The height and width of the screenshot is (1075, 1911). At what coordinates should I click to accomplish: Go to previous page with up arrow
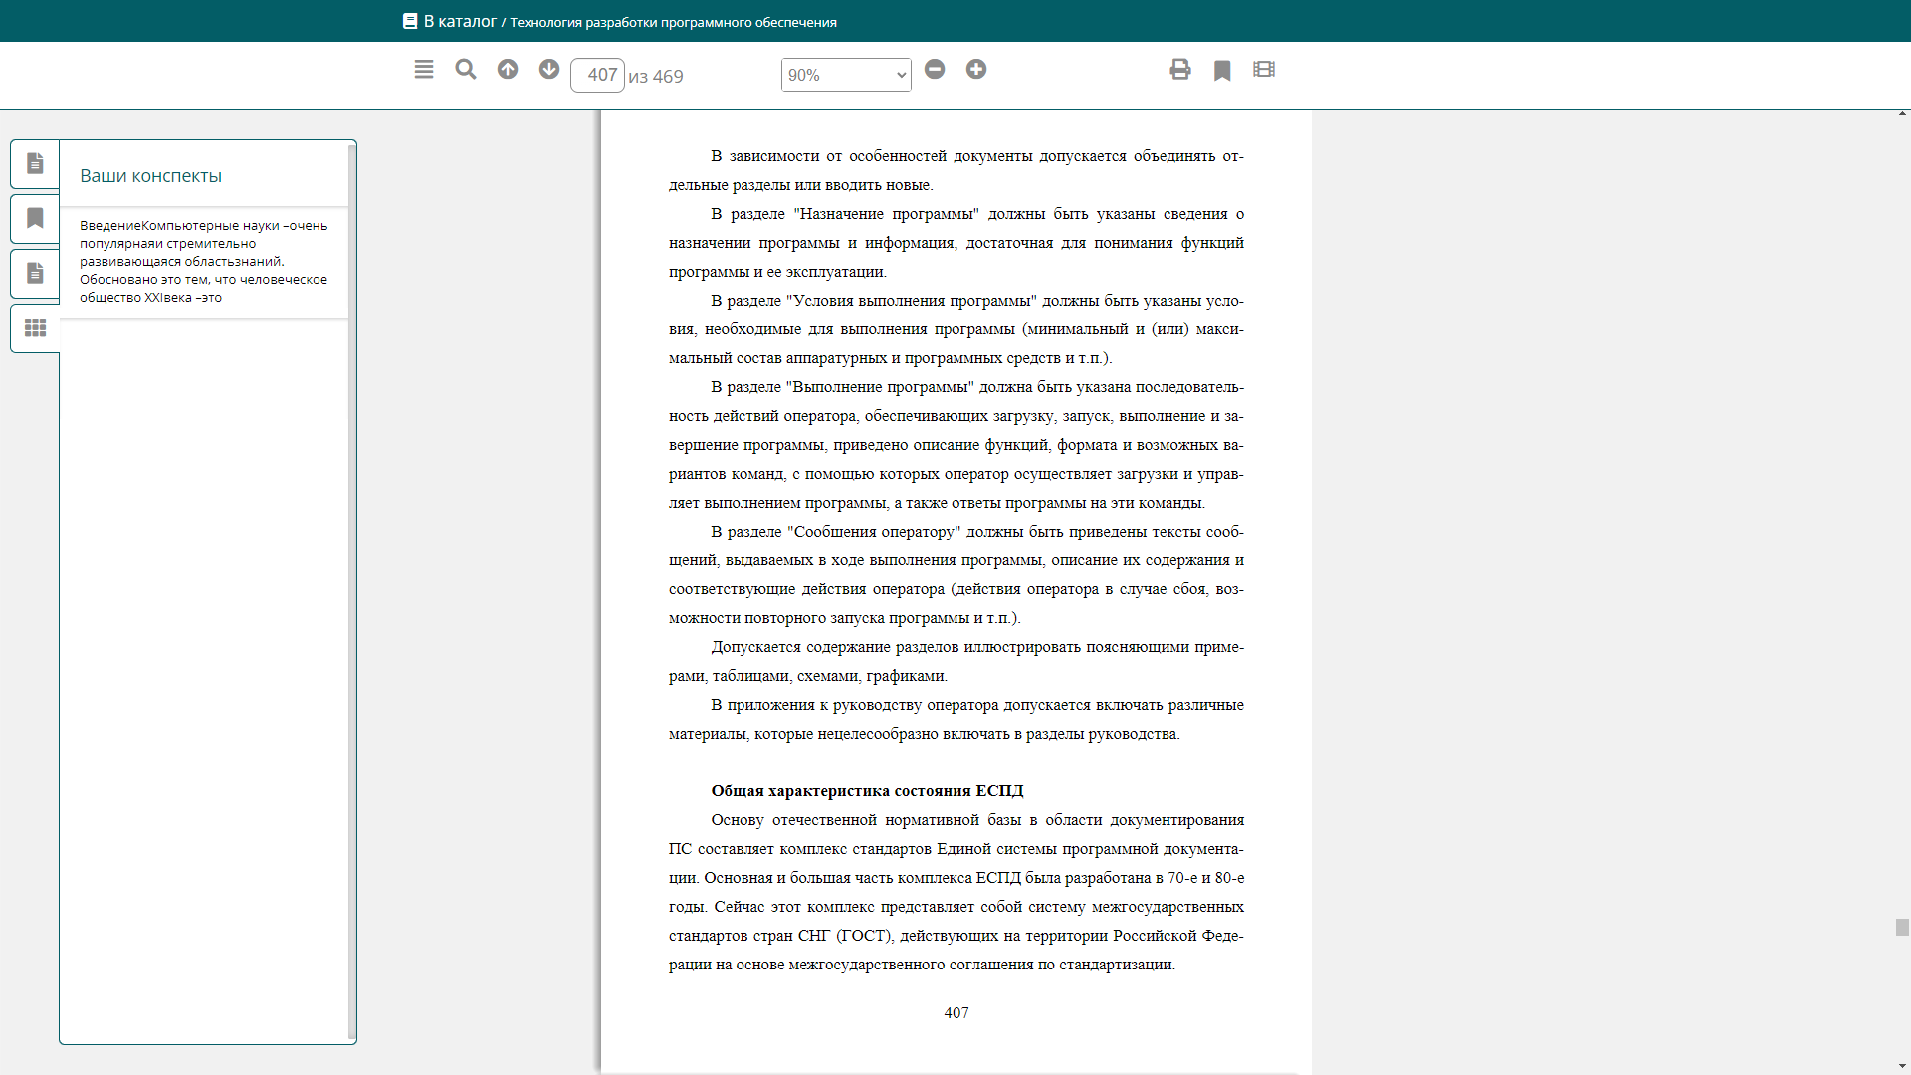tap(508, 70)
